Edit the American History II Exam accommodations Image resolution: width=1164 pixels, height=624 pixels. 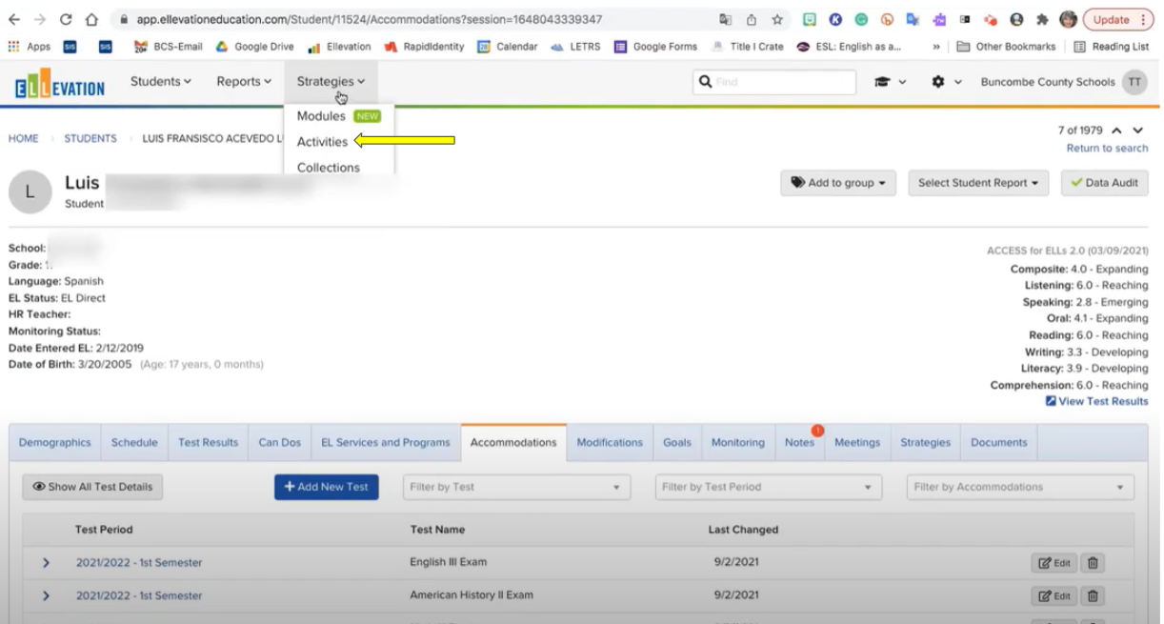[x=1054, y=594]
